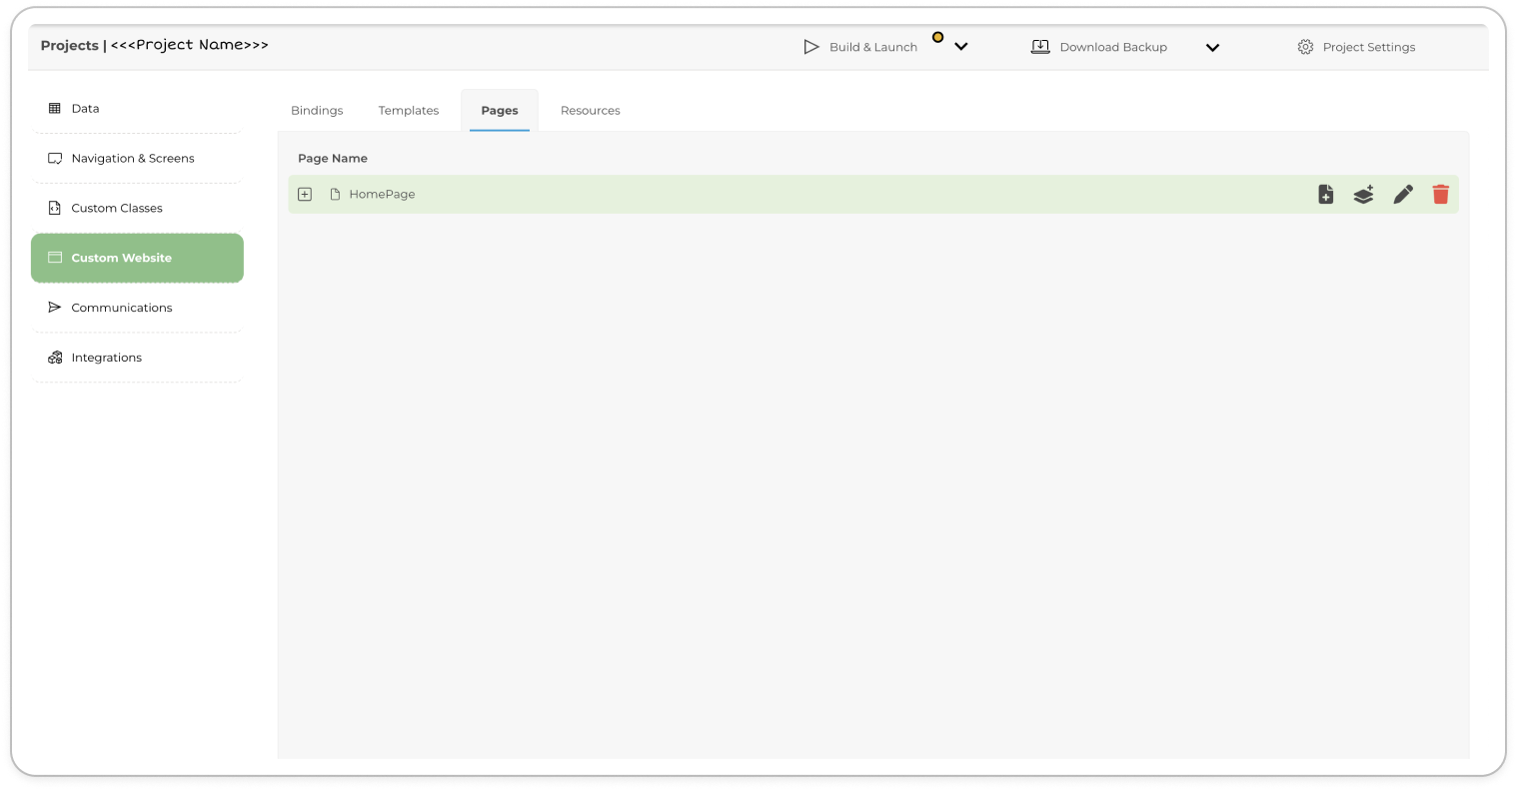Click the add layer stack icon for HomePage
Image resolution: width=1517 pixels, height=791 pixels.
(1363, 195)
